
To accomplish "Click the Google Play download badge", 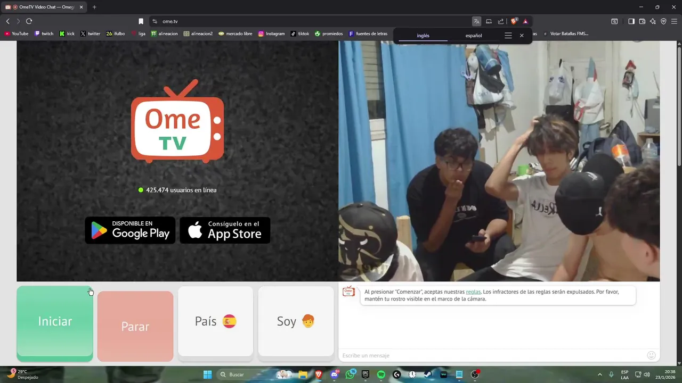I will (x=130, y=230).
